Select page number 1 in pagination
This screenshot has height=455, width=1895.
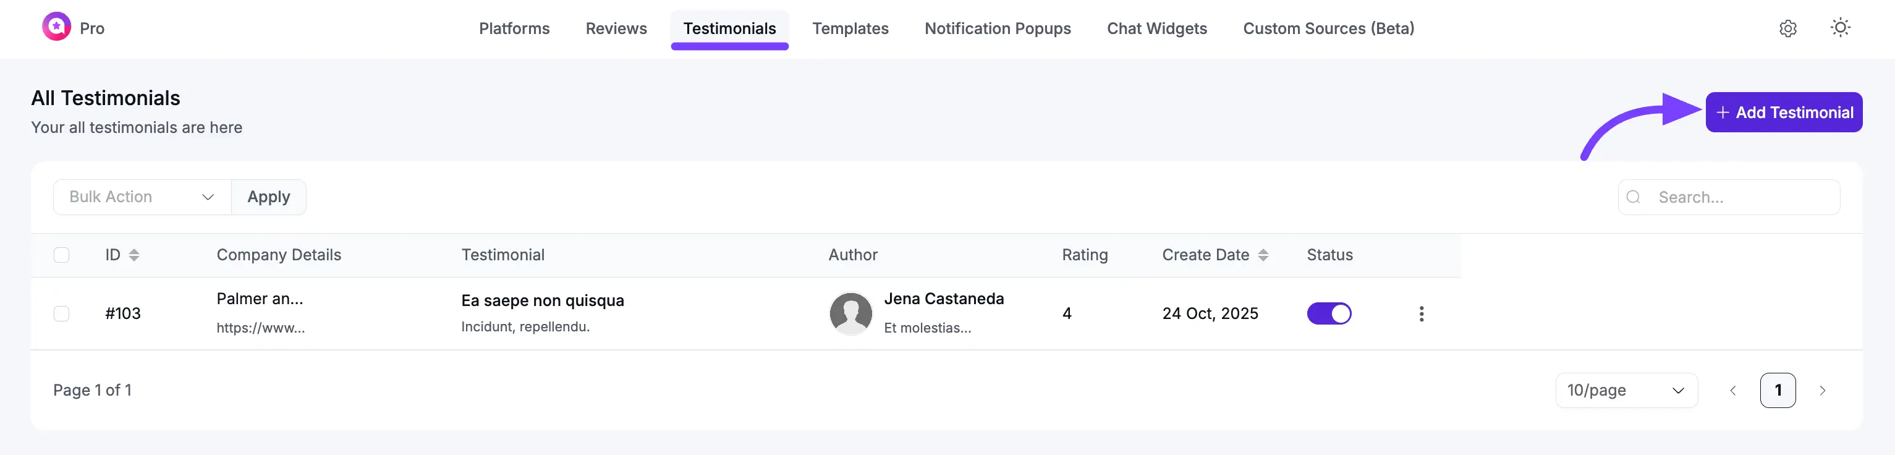1778,390
